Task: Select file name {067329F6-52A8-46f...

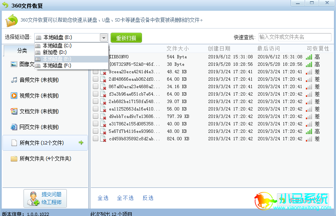Action: pyautogui.click(x=135, y=64)
